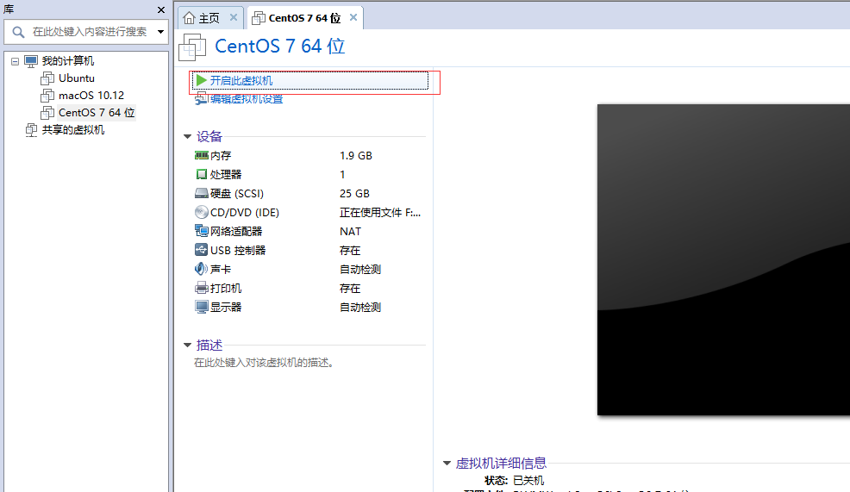This screenshot has height=492, width=850.
Task: Click the processor (处理器) device icon
Action: click(201, 174)
